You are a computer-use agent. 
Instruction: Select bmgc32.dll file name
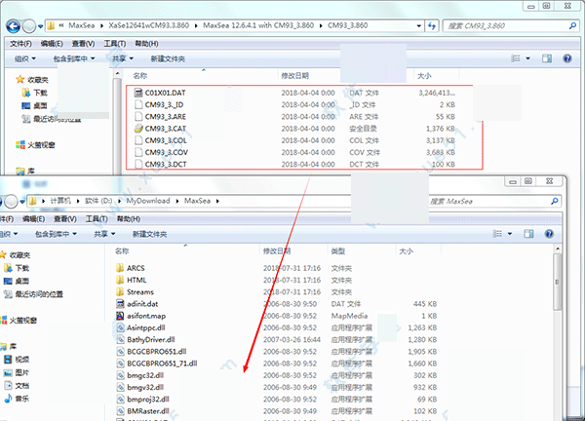145,375
